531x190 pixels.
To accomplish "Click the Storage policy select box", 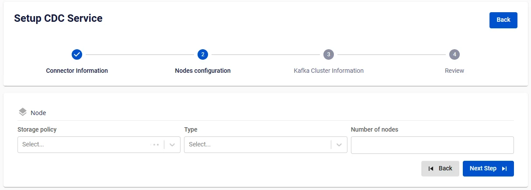I will point(99,145).
